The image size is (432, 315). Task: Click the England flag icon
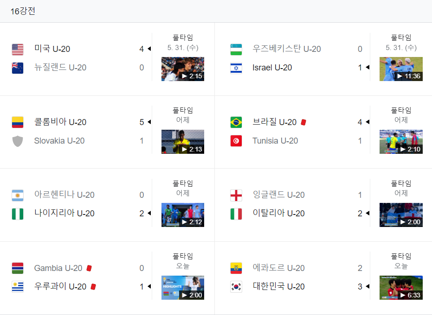[x=236, y=195]
